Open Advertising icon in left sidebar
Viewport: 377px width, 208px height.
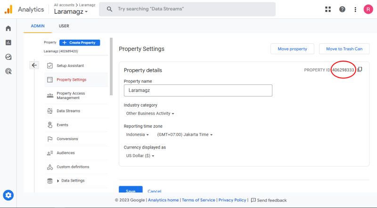(x=8, y=71)
